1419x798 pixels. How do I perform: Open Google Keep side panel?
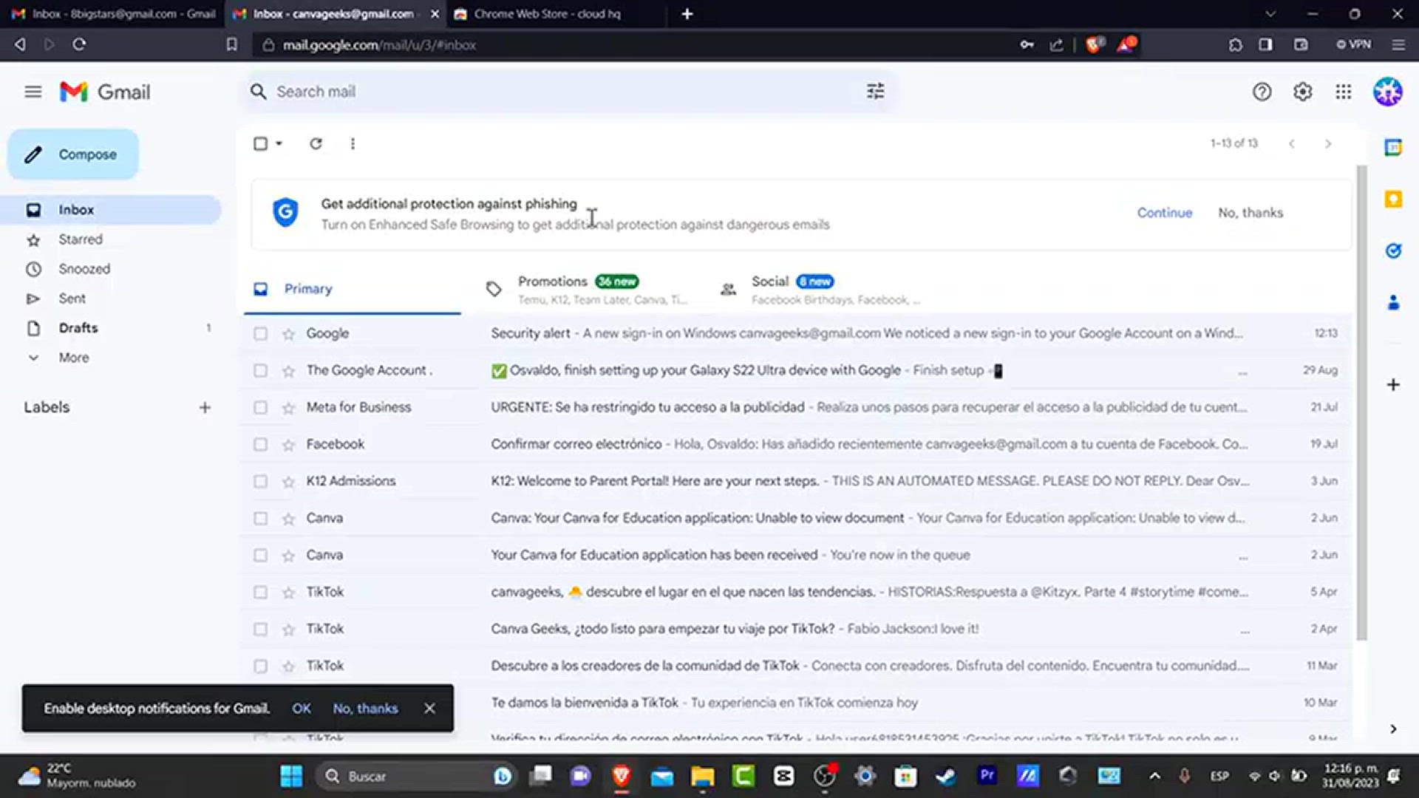[x=1393, y=199]
